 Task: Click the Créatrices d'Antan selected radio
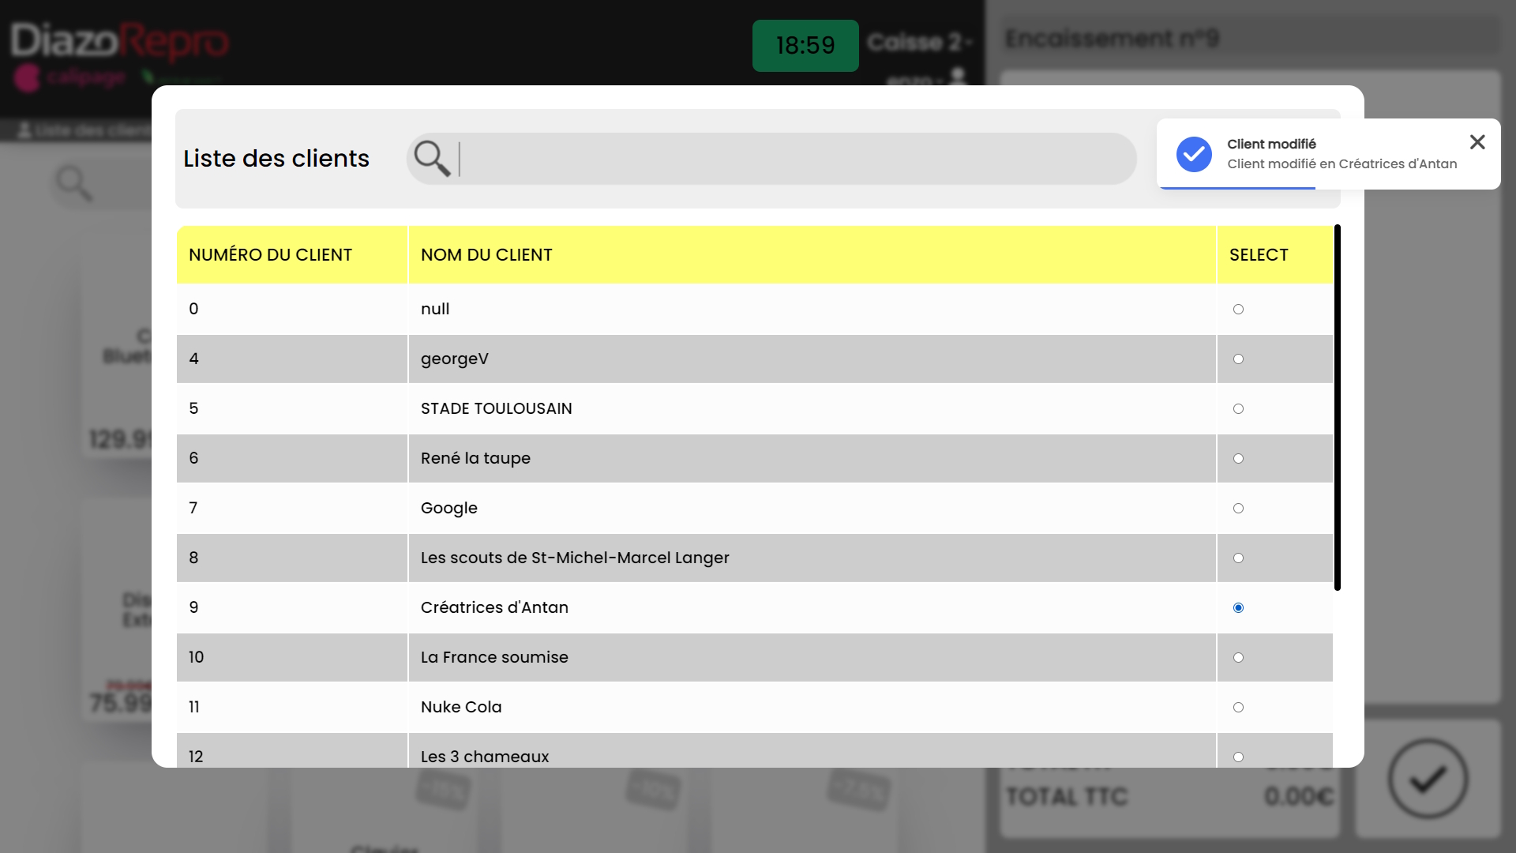pos(1238,608)
